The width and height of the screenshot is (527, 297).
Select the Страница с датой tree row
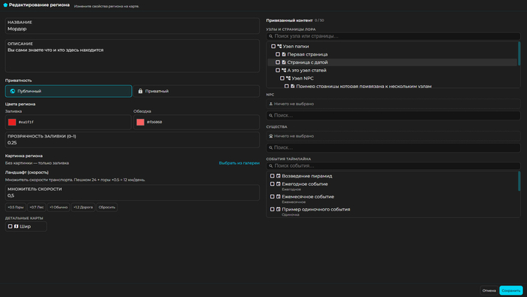[392, 62]
